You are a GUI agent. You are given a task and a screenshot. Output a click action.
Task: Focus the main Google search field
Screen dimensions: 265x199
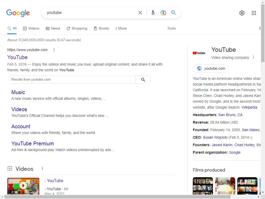pyautogui.click(x=91, y=13)
